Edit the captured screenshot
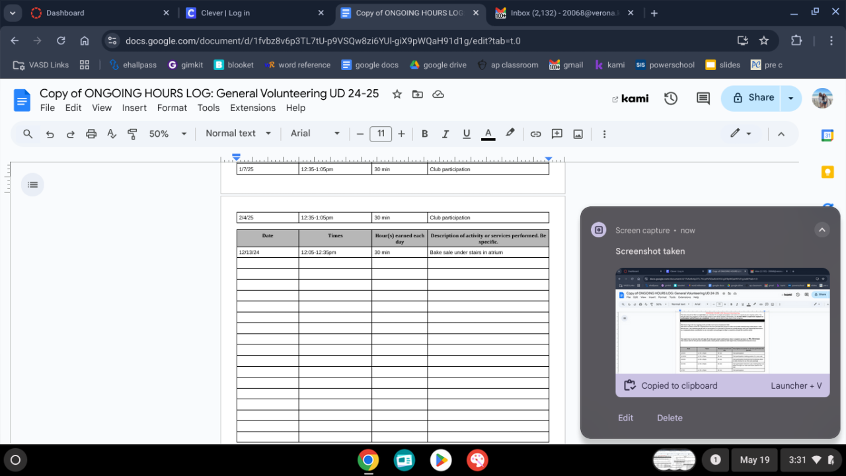Viewport: 846px width, 476px height. tap(625, 418)
